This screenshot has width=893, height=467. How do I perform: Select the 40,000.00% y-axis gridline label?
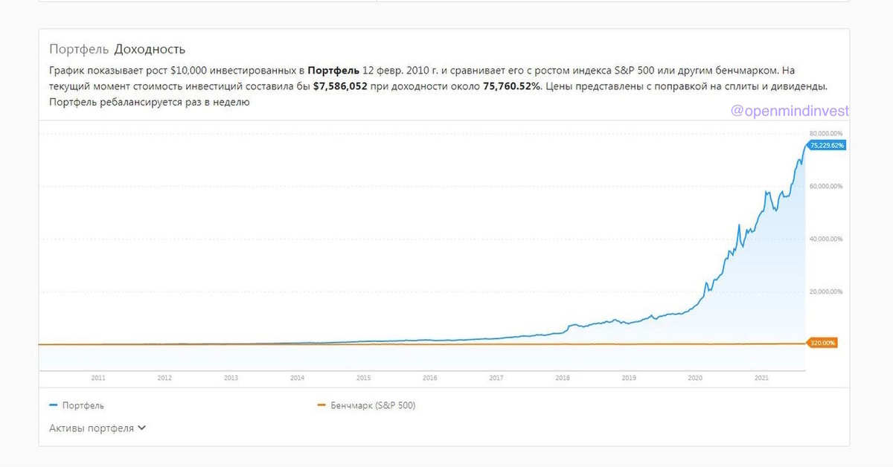[x=826, y=239]
